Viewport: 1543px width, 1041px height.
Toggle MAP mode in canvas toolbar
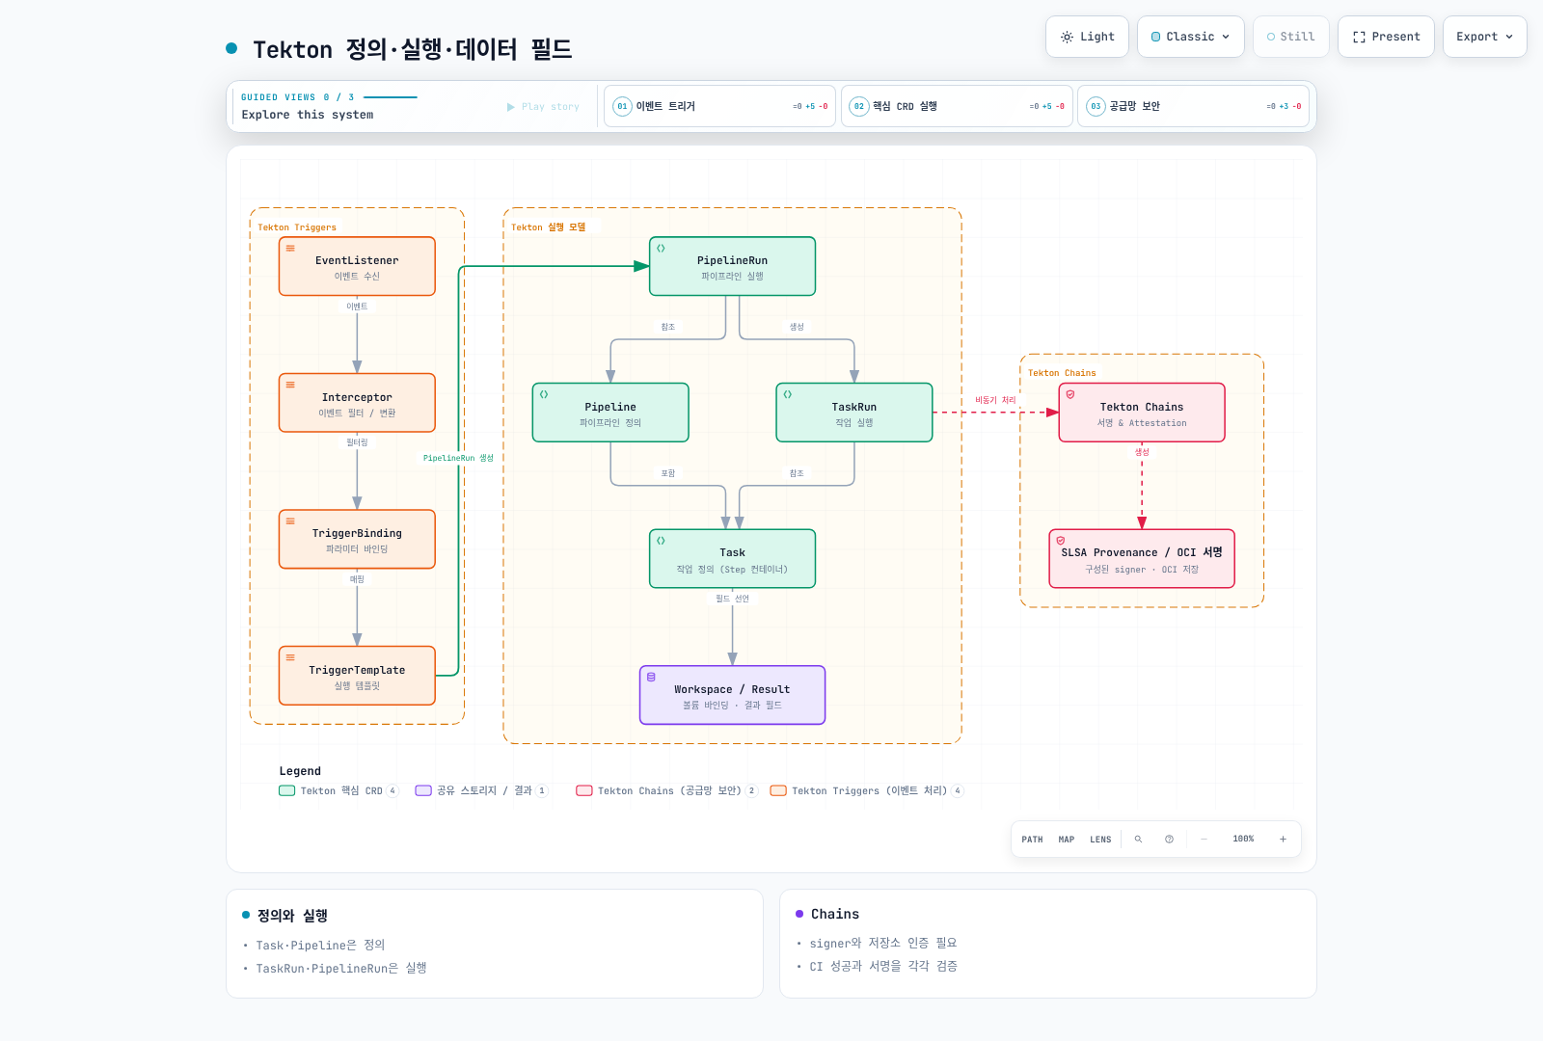(1066, 840)
